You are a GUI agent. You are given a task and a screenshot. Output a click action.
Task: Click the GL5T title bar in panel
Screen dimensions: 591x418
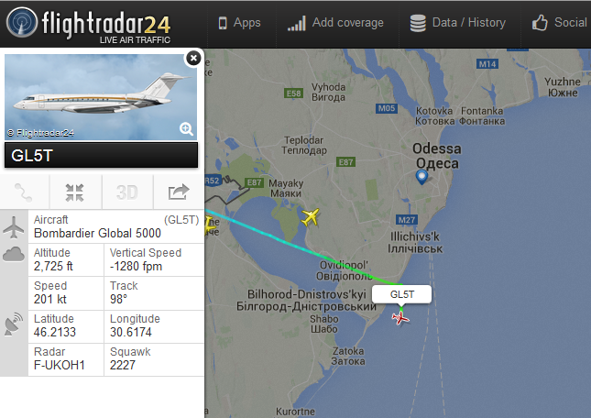(101, 155)
